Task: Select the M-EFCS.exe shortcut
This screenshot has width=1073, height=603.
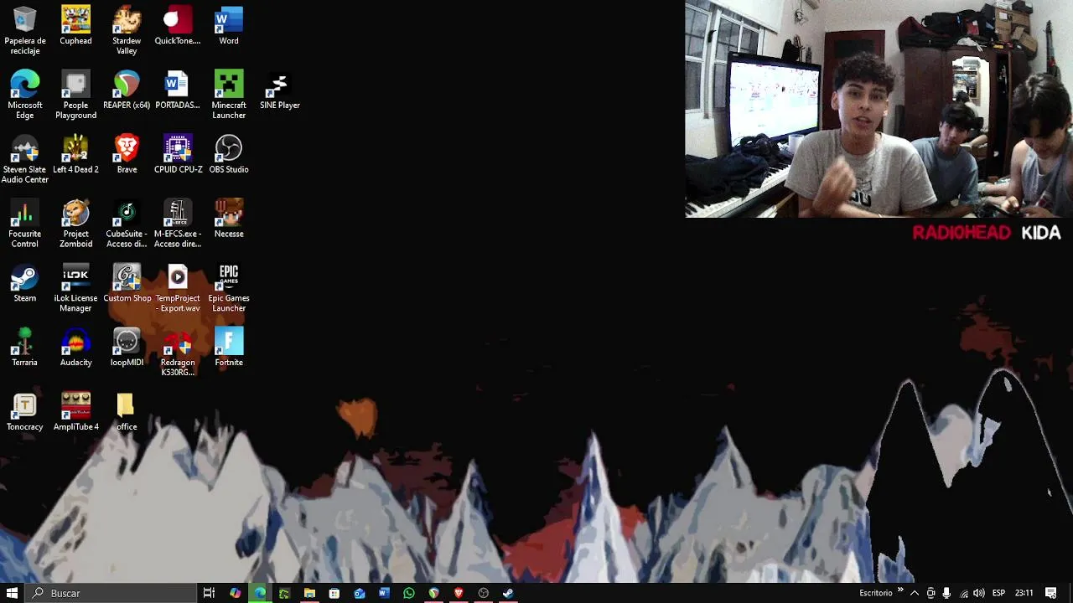Action: coord(178,224)
